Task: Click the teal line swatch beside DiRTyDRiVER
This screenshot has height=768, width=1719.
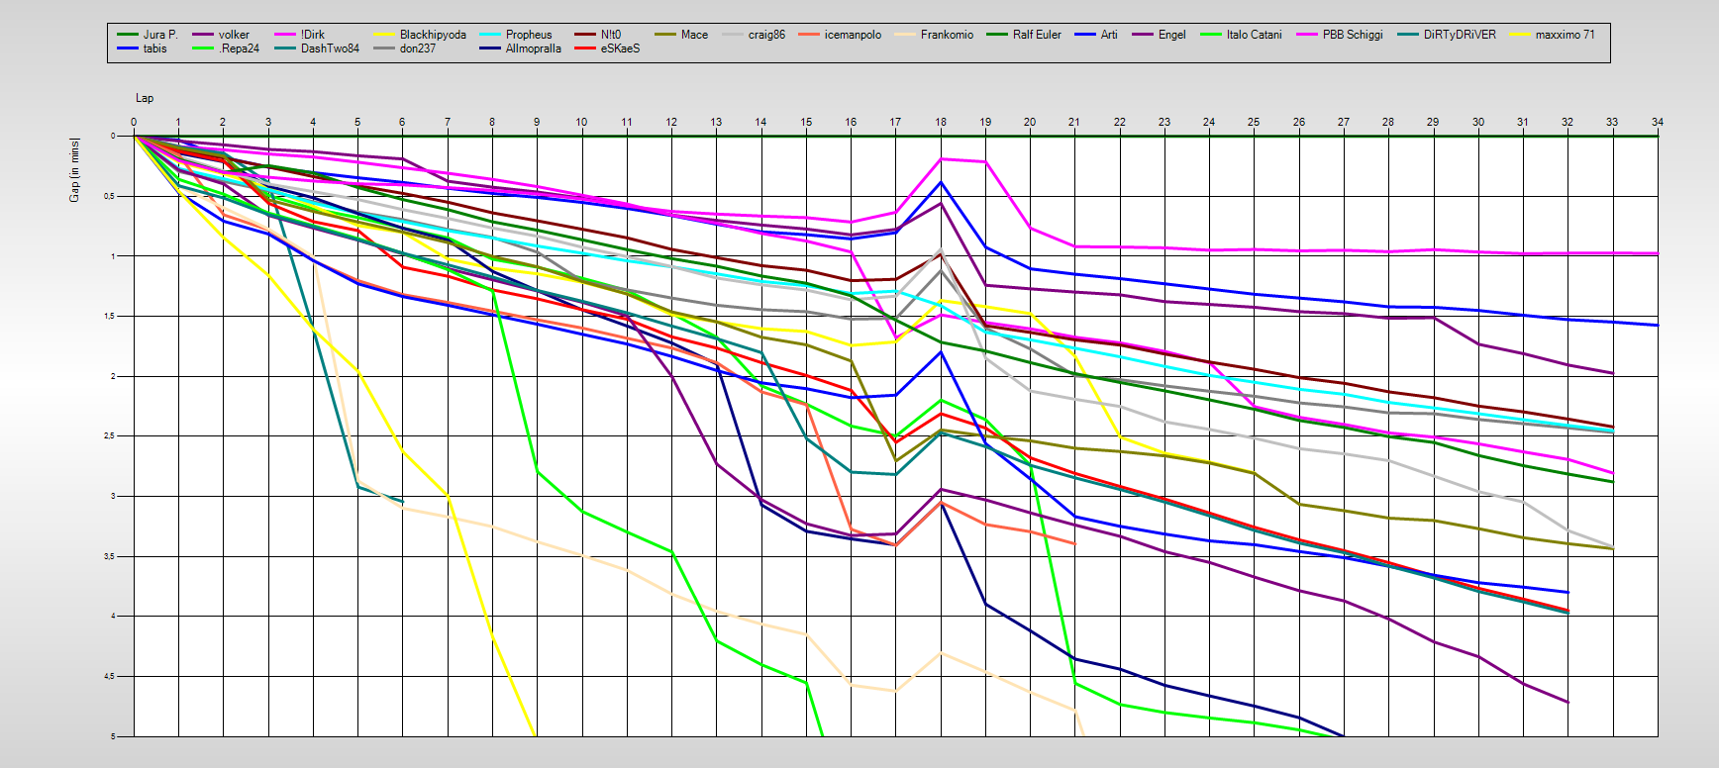Action: pyautogui.click(x=1408, y=35)
